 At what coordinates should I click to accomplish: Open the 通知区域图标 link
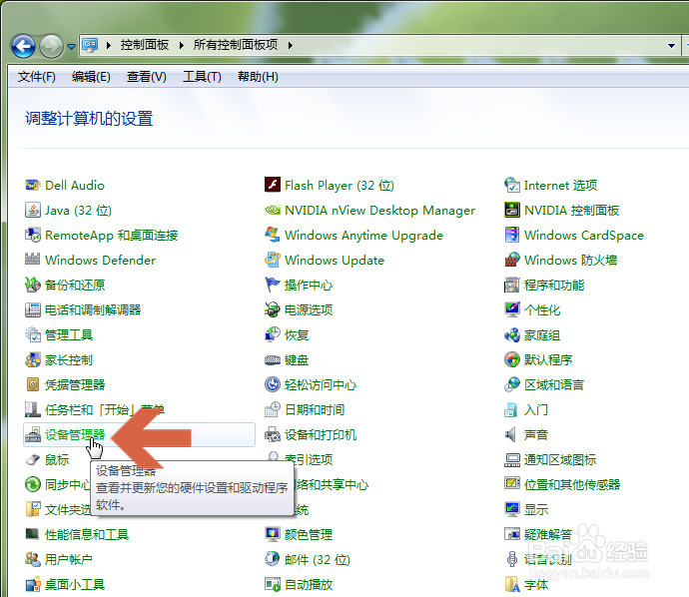pyautogui.click(x=560, y=460)
